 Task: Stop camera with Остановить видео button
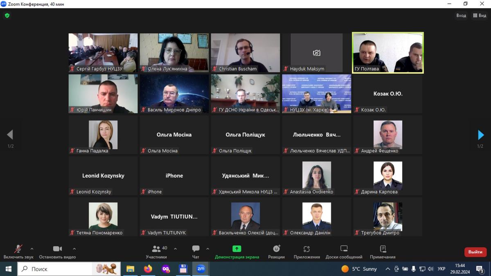point(57,251)
